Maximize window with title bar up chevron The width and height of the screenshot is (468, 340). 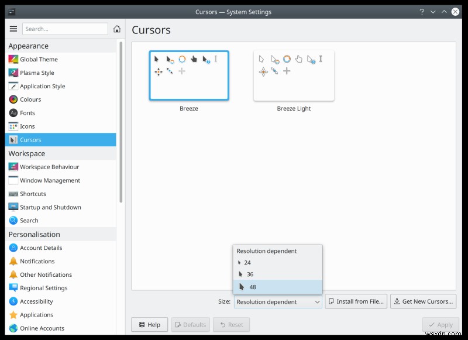[x=444, y=12]
